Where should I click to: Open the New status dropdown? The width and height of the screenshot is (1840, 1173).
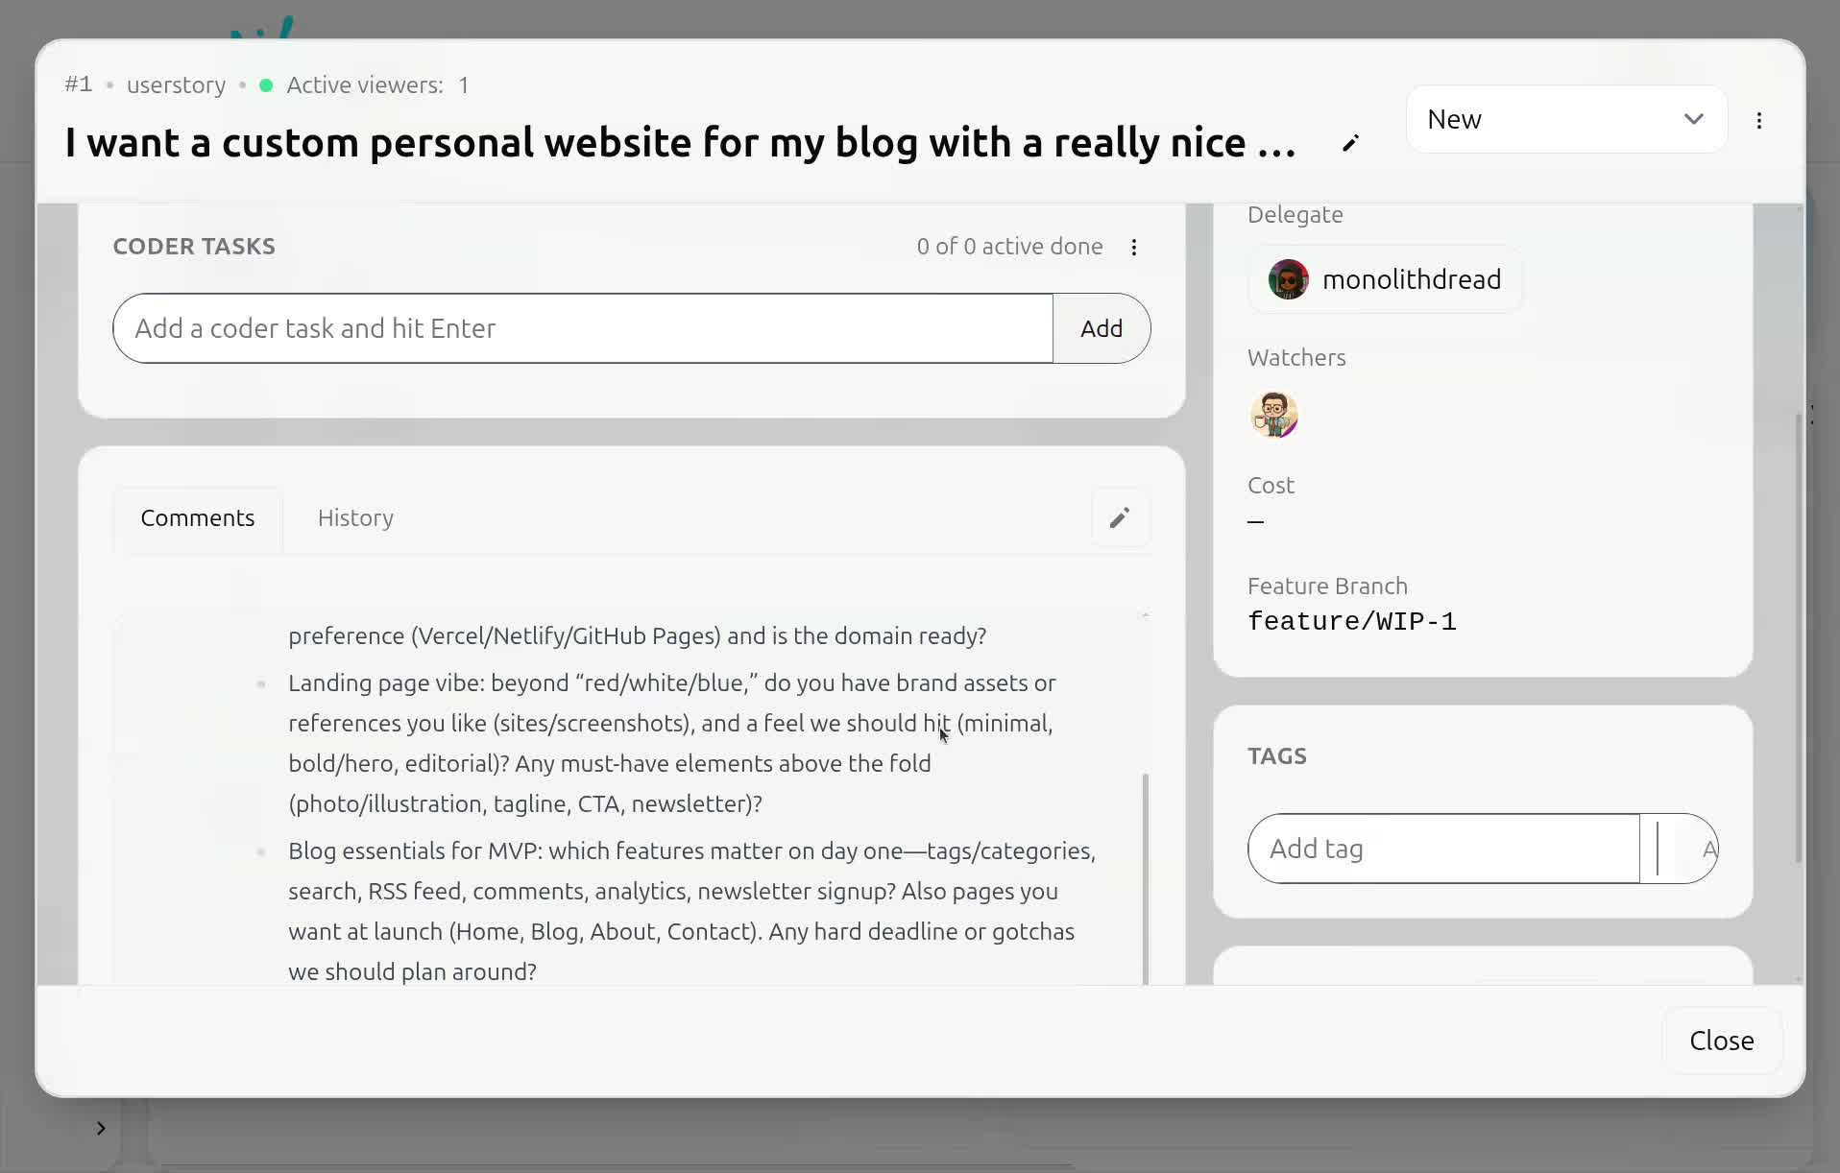coord(1563,119)
